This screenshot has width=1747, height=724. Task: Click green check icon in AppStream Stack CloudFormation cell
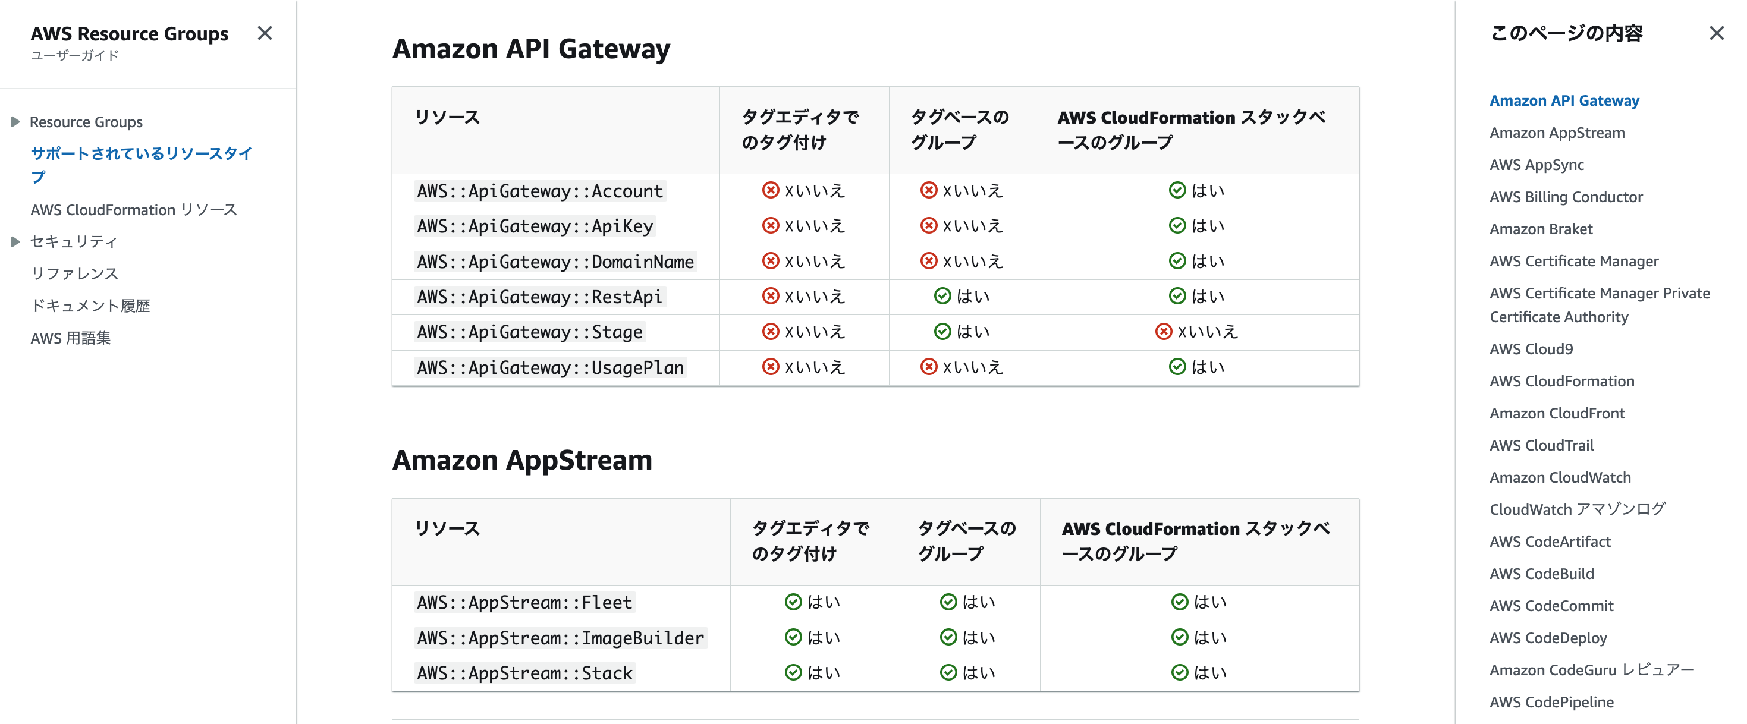pos(1179,672)
